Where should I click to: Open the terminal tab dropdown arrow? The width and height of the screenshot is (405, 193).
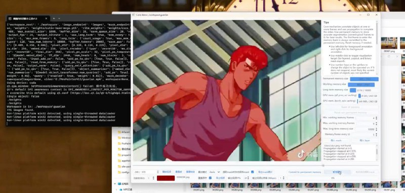tap(59, 19)
